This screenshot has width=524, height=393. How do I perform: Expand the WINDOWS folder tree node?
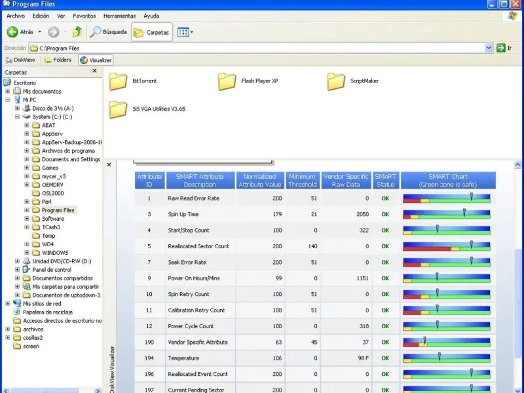click(x=27, y=253)
